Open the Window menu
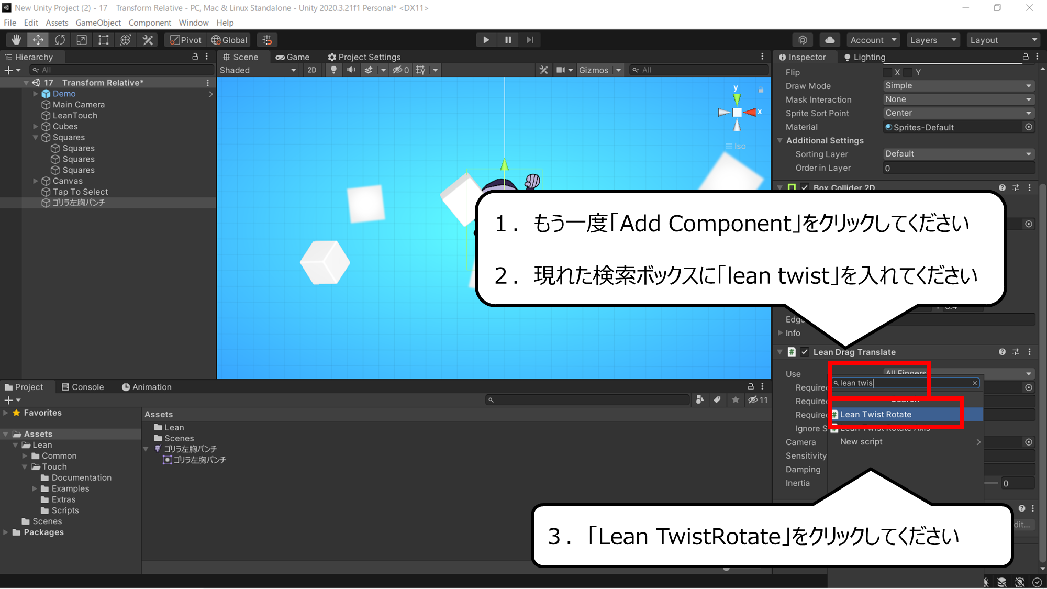Image resolution: width=1047 pixels, height=589 pixels. pyautogui.click(x=193, y=23)
